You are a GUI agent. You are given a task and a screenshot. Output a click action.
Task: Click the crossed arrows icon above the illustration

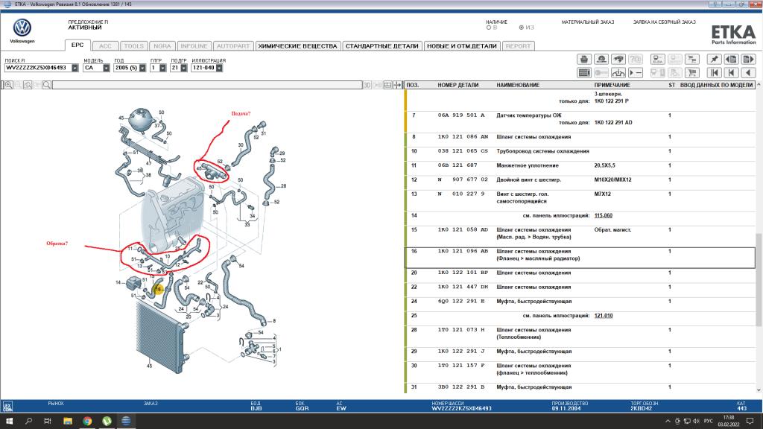[x=398, y=85]
